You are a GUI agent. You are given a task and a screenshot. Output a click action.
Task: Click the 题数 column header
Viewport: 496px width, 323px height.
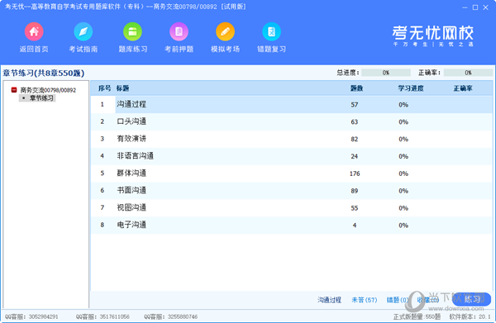(x=356, y=88)
